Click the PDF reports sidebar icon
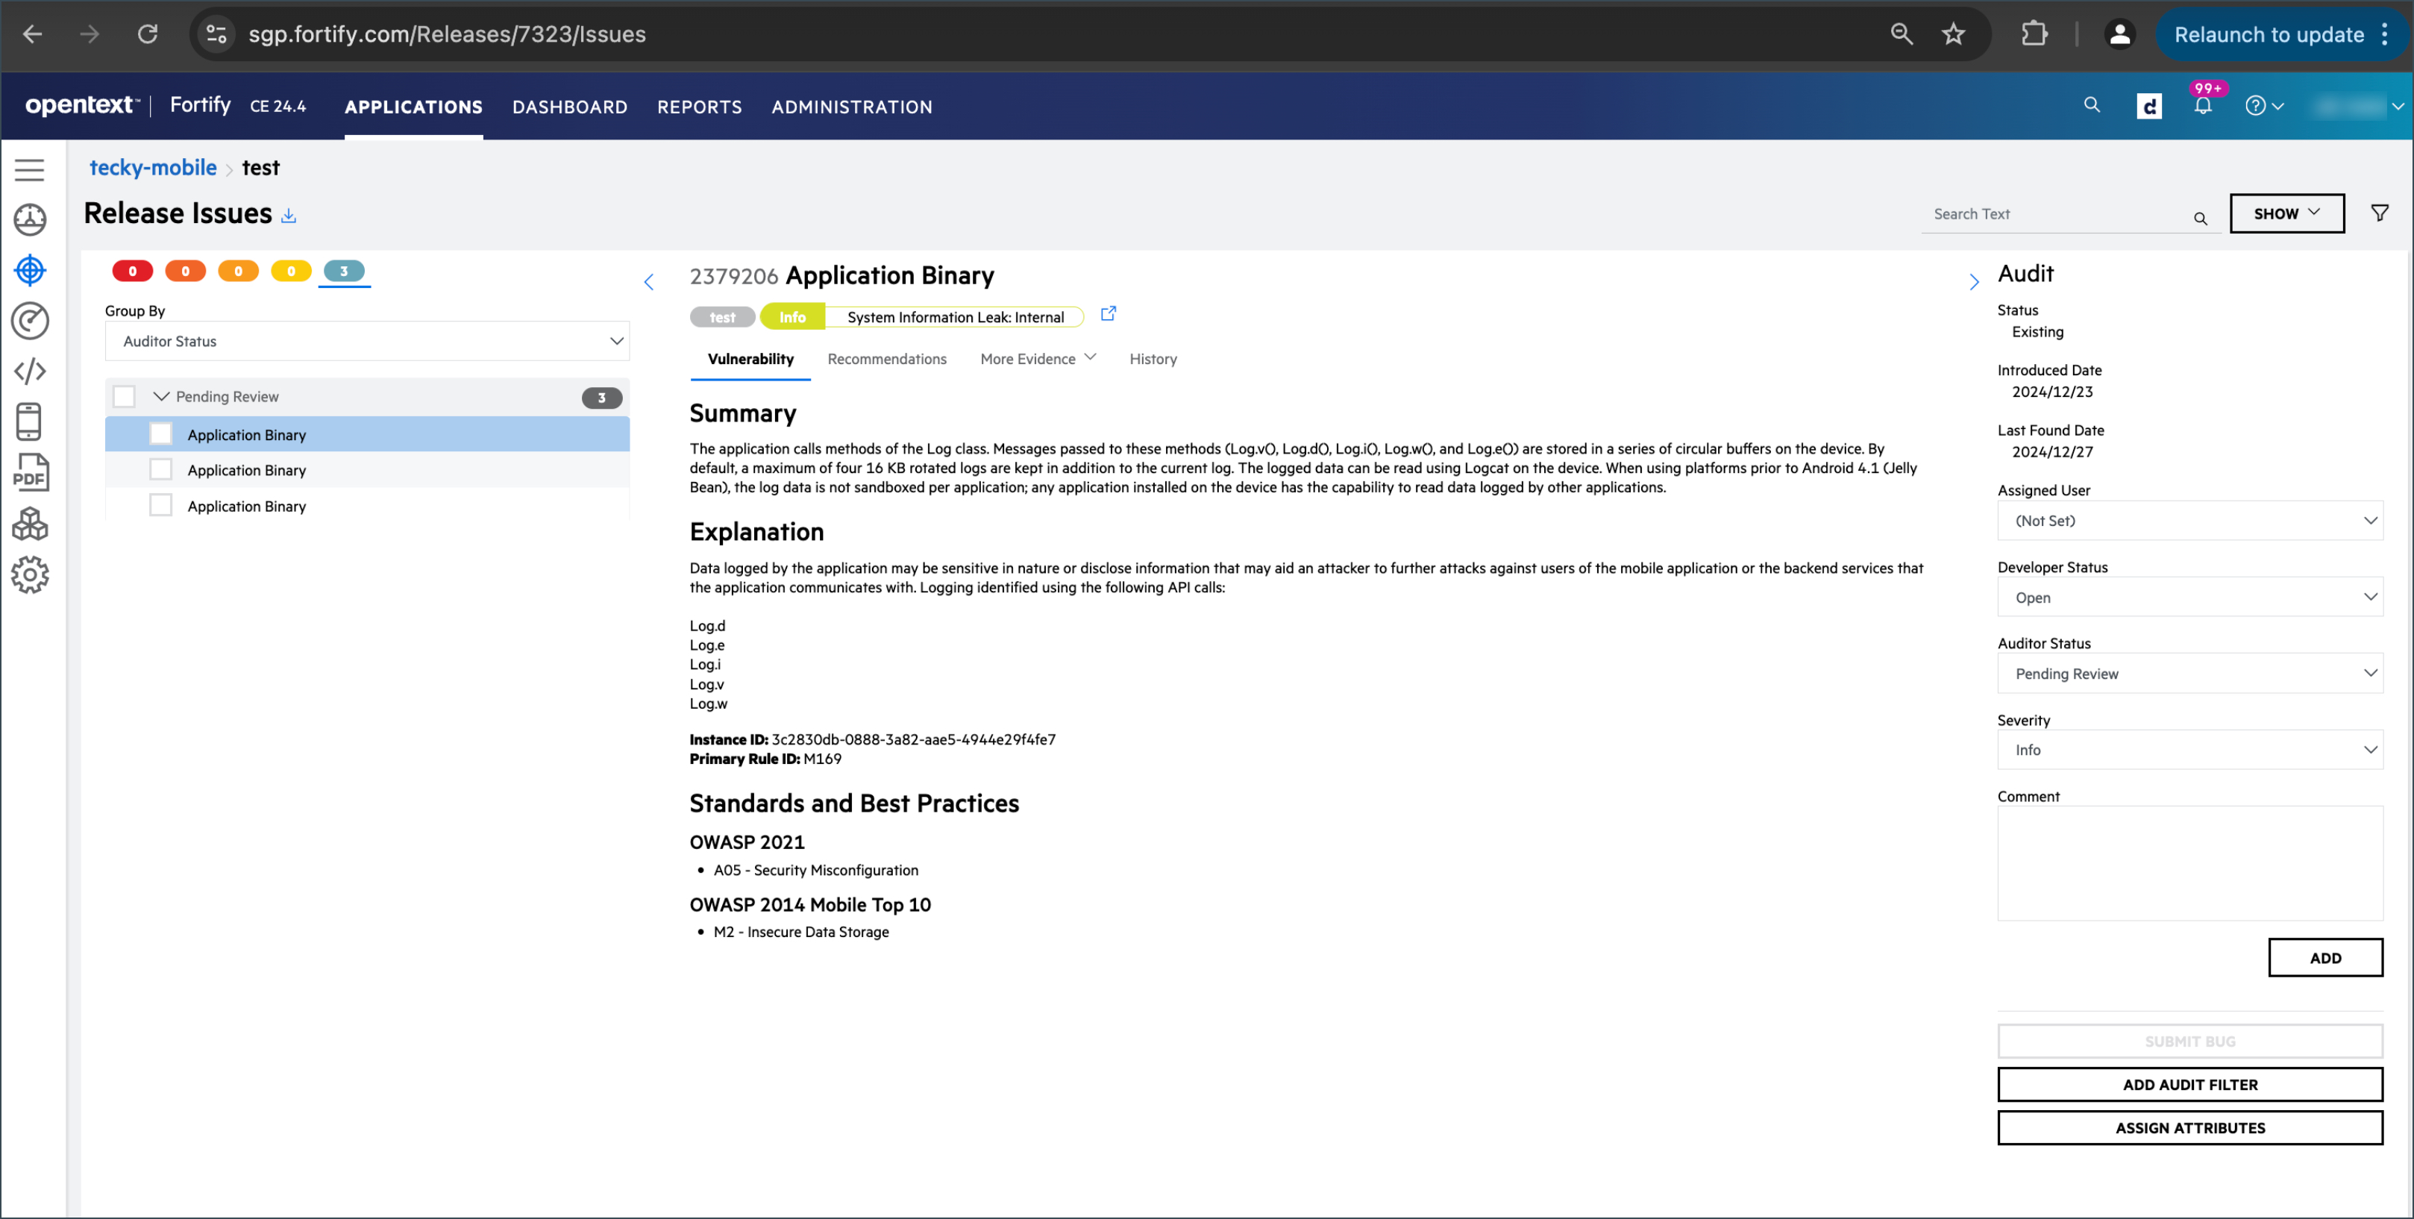 coord(30,472)
